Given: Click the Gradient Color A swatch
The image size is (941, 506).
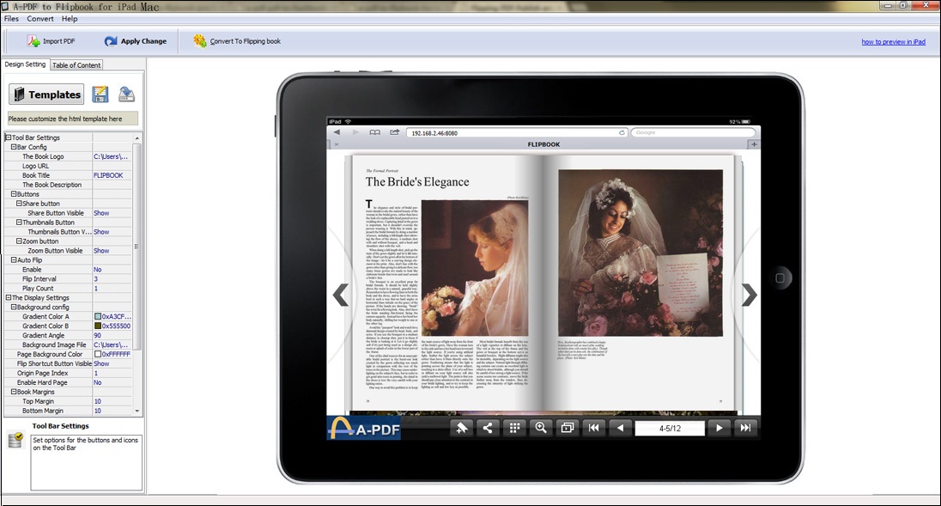Looking at the screenshot, I should pyautogui.click(x=98, y=316).
